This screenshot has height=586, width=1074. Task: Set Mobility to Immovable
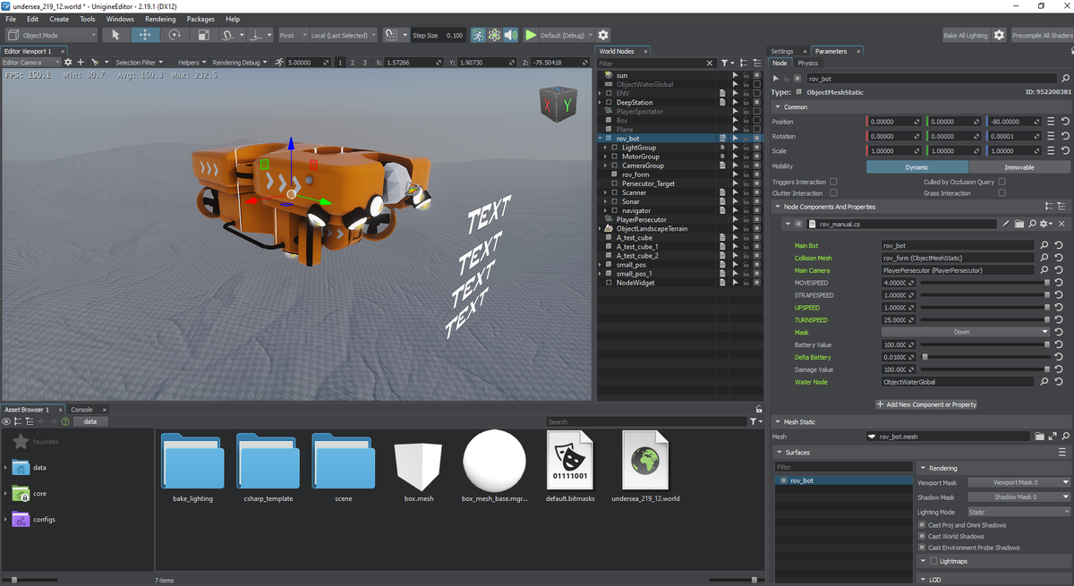pyautogui.click(x=1019, y=166)
